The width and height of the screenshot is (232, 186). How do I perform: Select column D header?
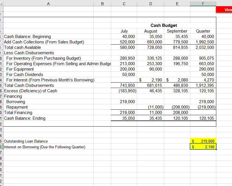(151, 3)
